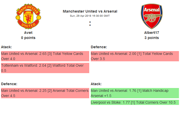The height and width of the screenshot is (118, 180).
Task: Click Albert17's 3 points label
Action: coord(151,38)
